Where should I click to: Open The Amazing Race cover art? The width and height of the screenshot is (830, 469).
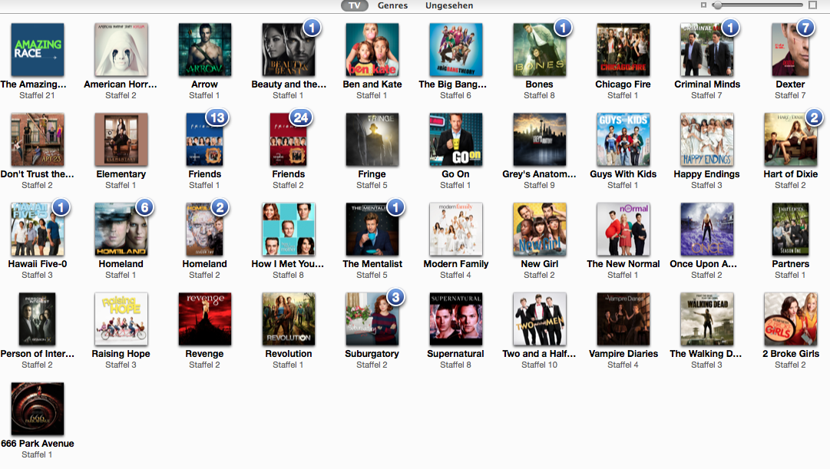(x=37, y=50)
